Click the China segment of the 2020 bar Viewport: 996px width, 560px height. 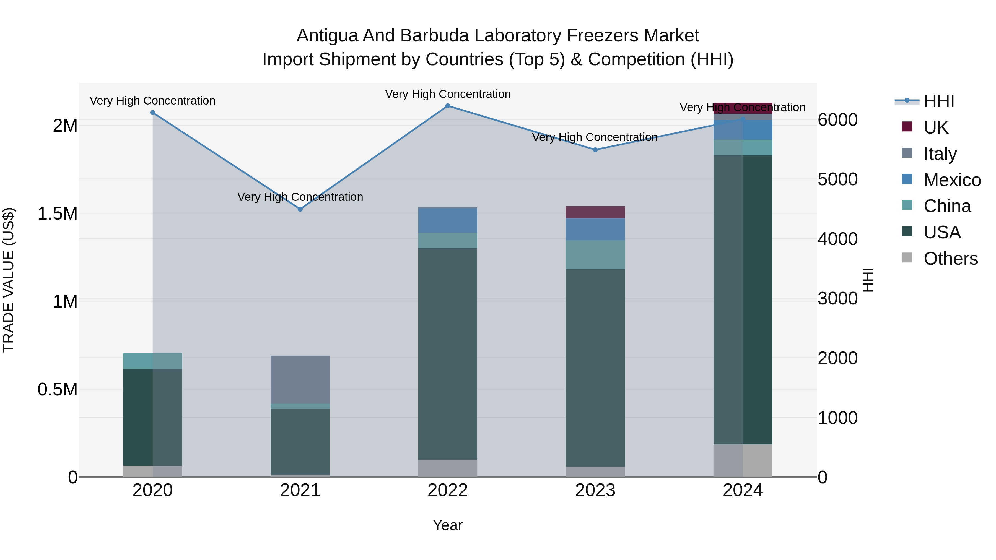tap(153, 361)
